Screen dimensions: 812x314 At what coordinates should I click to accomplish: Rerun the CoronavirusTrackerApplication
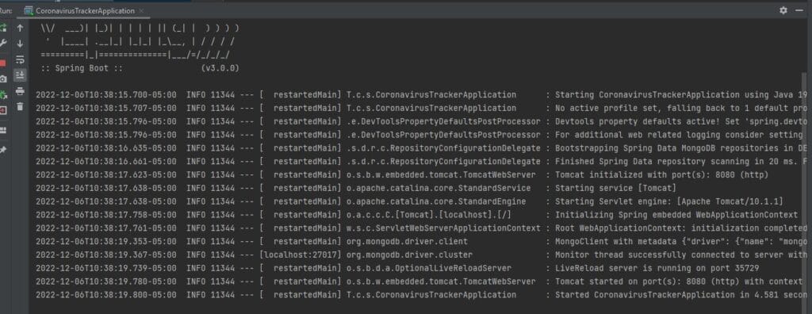(3, 28)
